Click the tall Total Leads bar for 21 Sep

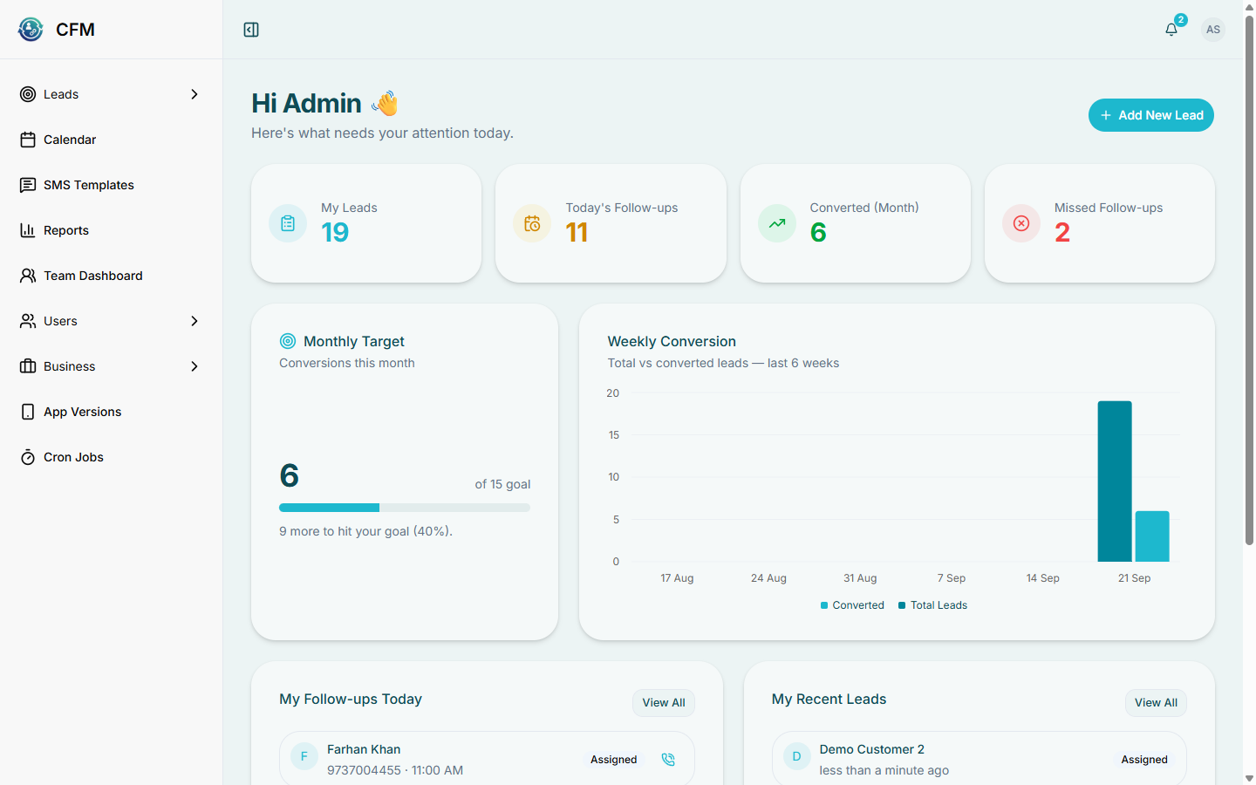pos(1115,481)
